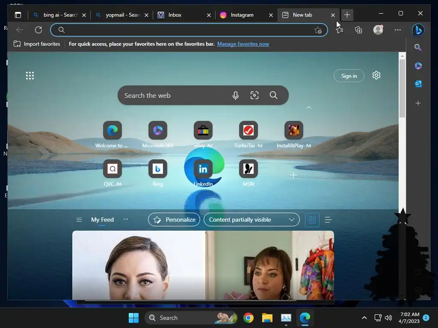Image resolution: width=438 pixels, height=328 pixels.
Task: Open the Favorites list icon
Action: pos(340,30)
